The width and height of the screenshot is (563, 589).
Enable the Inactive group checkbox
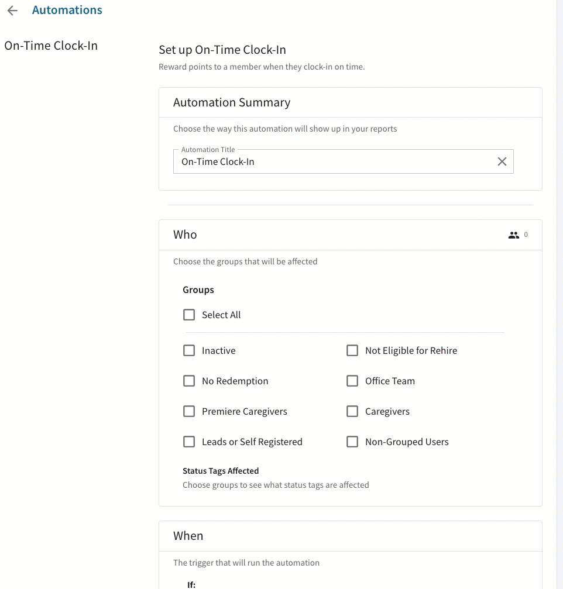pos(189,350)
